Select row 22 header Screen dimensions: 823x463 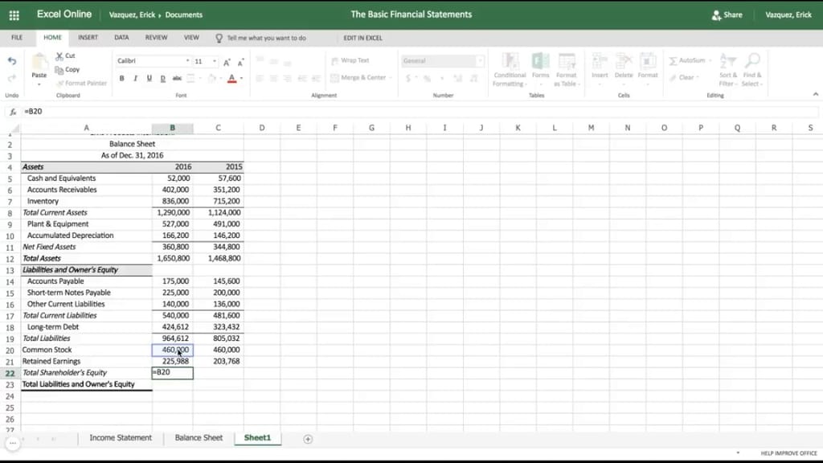click(10, 373)
